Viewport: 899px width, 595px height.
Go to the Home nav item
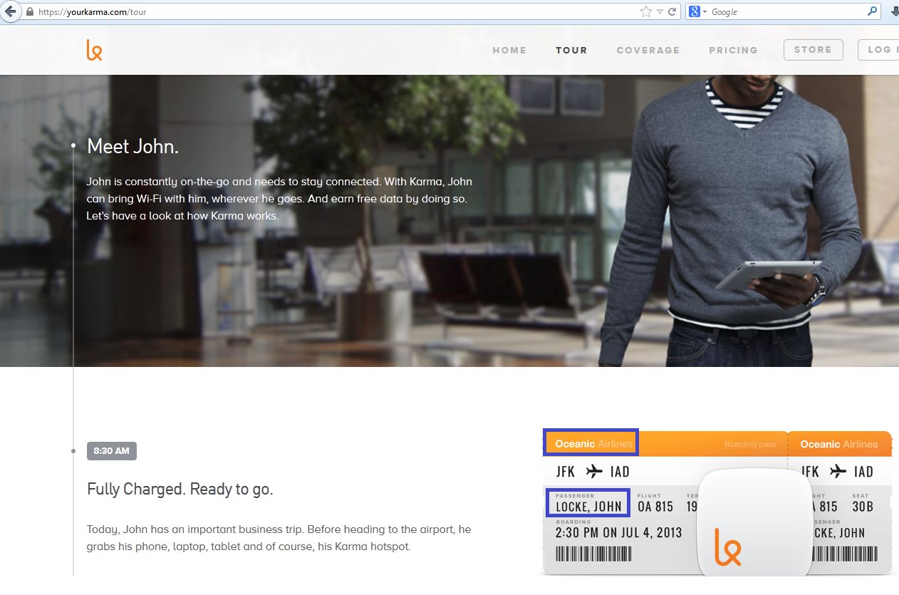point(509,51)
